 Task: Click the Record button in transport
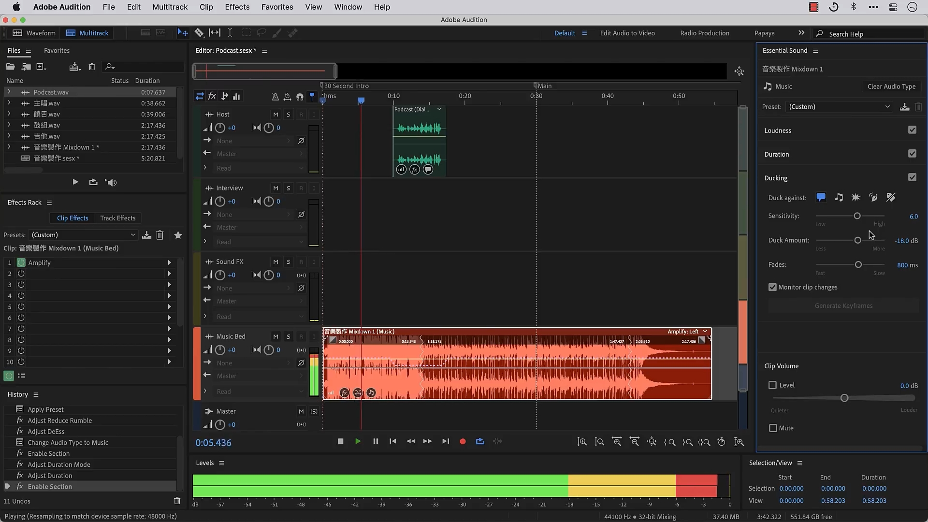(463, 441)
